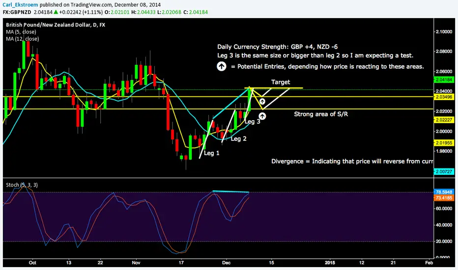Click the 2015 marker on time axis

click(x=330, y=263)
